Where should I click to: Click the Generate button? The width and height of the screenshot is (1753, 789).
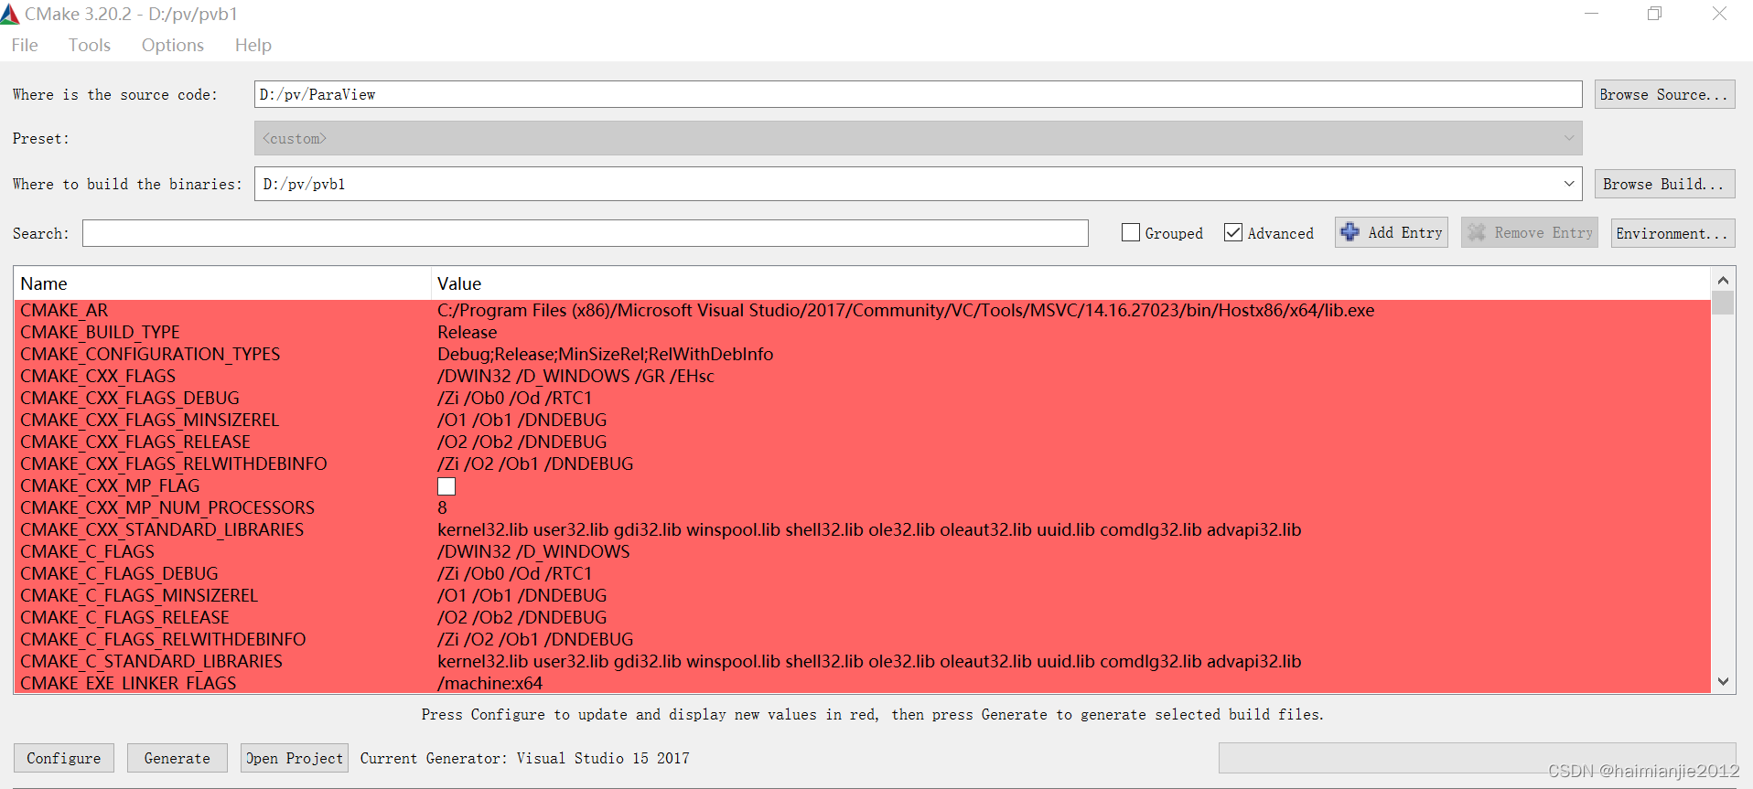point(177,758)
